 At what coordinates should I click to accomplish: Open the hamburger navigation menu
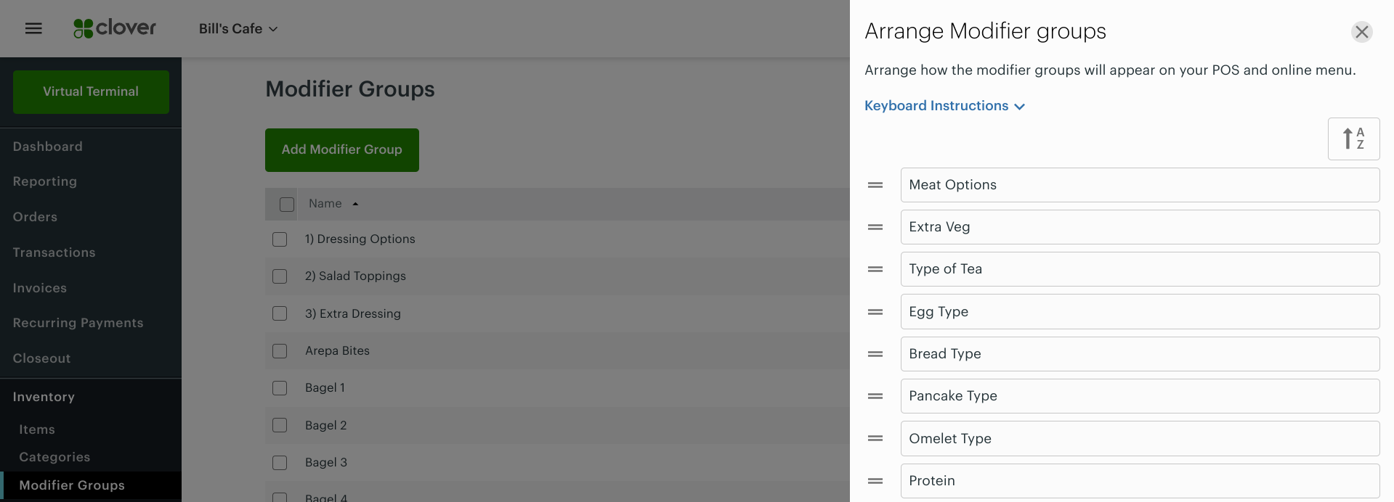pos(33,28)
